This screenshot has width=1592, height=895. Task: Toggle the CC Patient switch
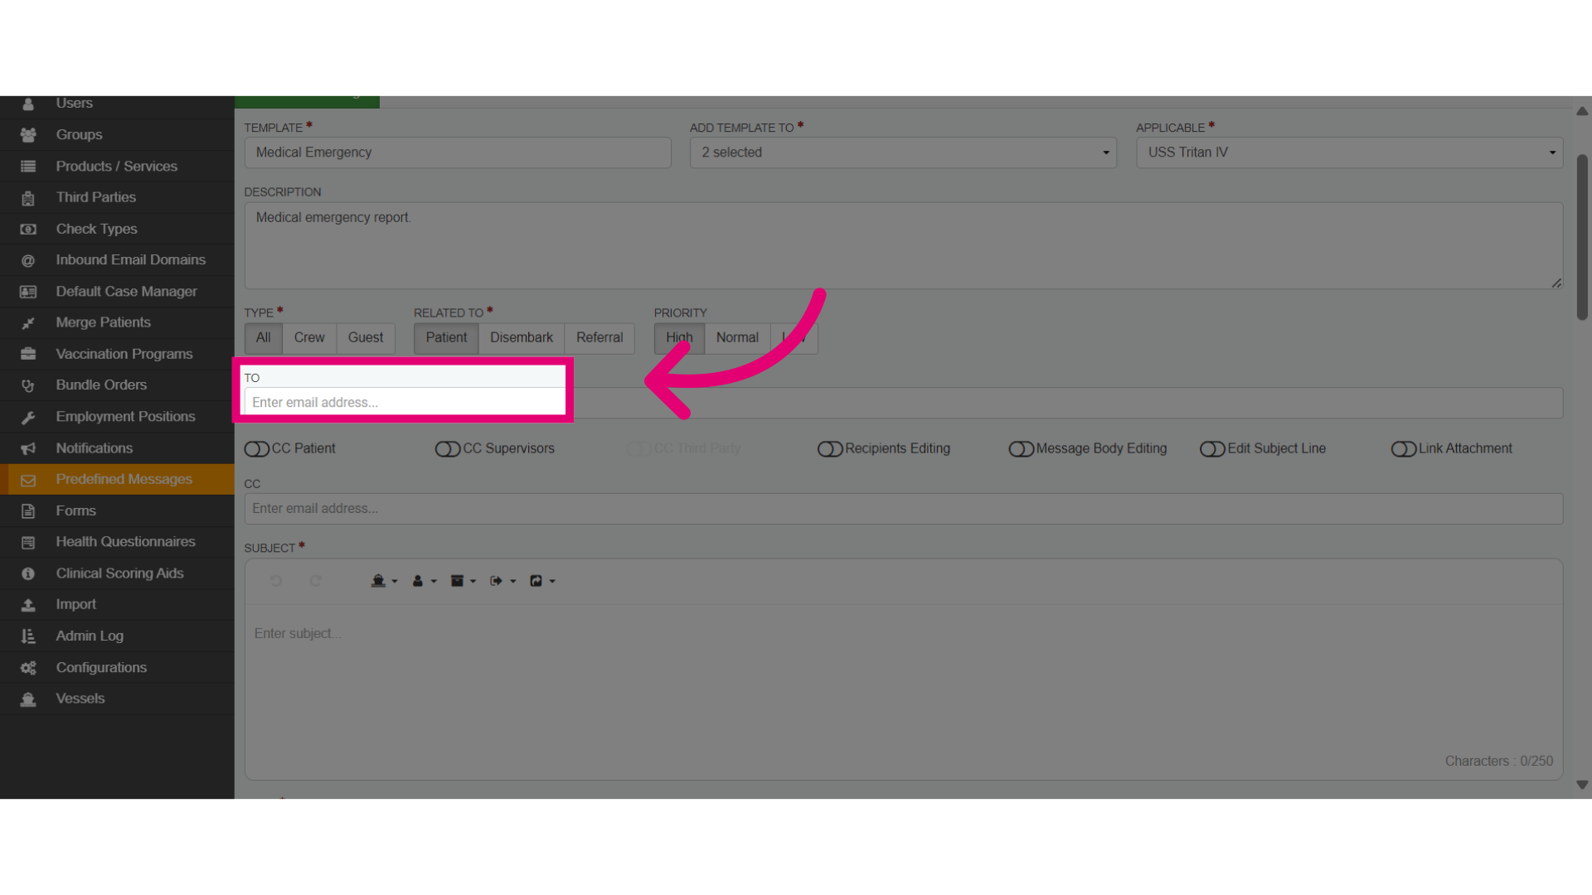[x=257, y=449]
